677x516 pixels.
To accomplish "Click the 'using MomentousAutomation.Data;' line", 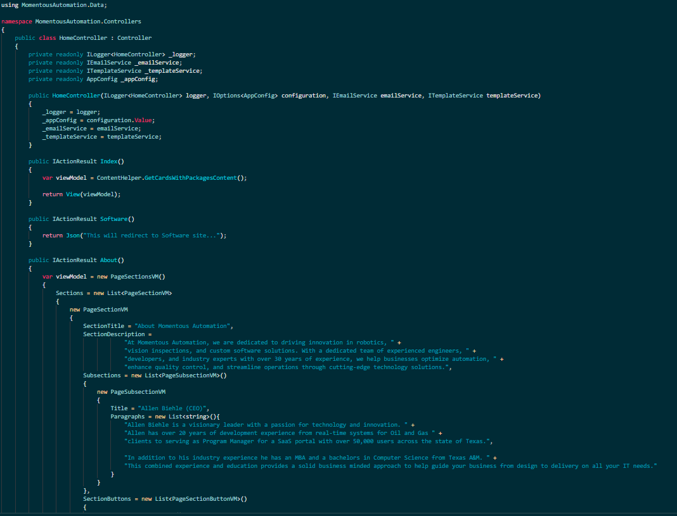I will (54, 4).
